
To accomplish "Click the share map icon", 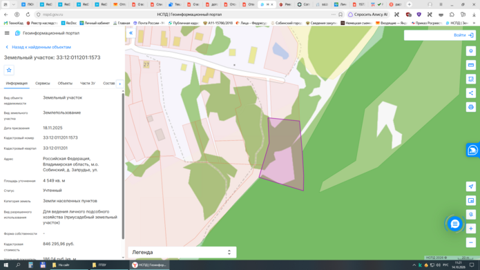I will [471, 93].
